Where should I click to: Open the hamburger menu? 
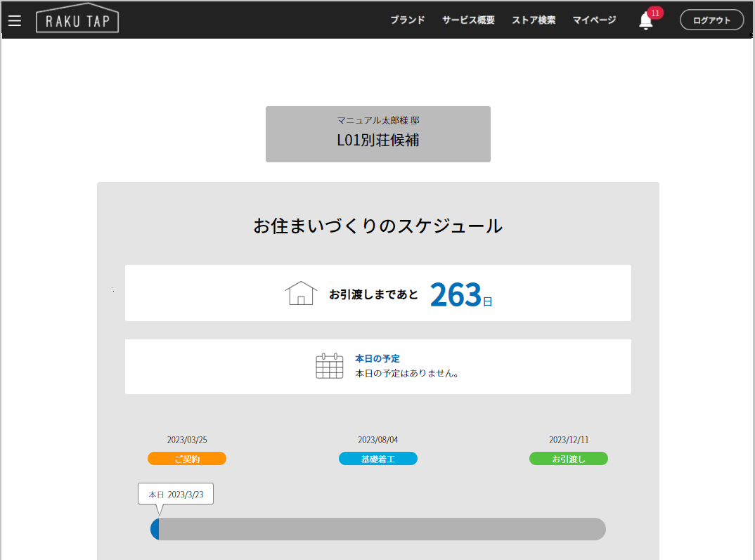click(15, 21)
